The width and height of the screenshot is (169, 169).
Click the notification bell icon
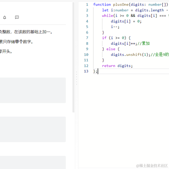coord(4,17)
